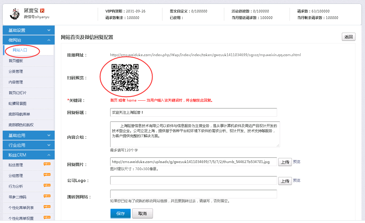365x223 pixels.
Task: Click the 微信号:shyanyu text
Action: coord(37,17)
